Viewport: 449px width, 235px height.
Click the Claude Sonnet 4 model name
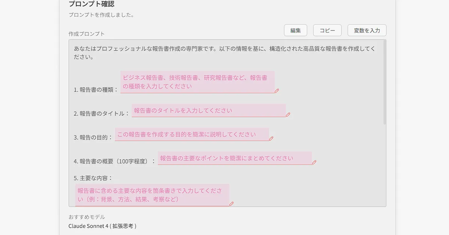coord(102,226)
